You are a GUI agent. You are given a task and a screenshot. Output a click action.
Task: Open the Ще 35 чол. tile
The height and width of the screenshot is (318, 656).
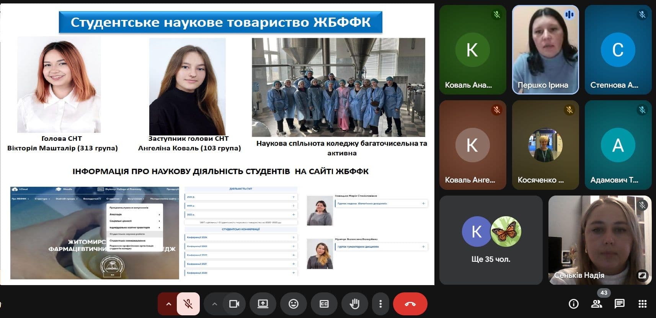[491, 240]
